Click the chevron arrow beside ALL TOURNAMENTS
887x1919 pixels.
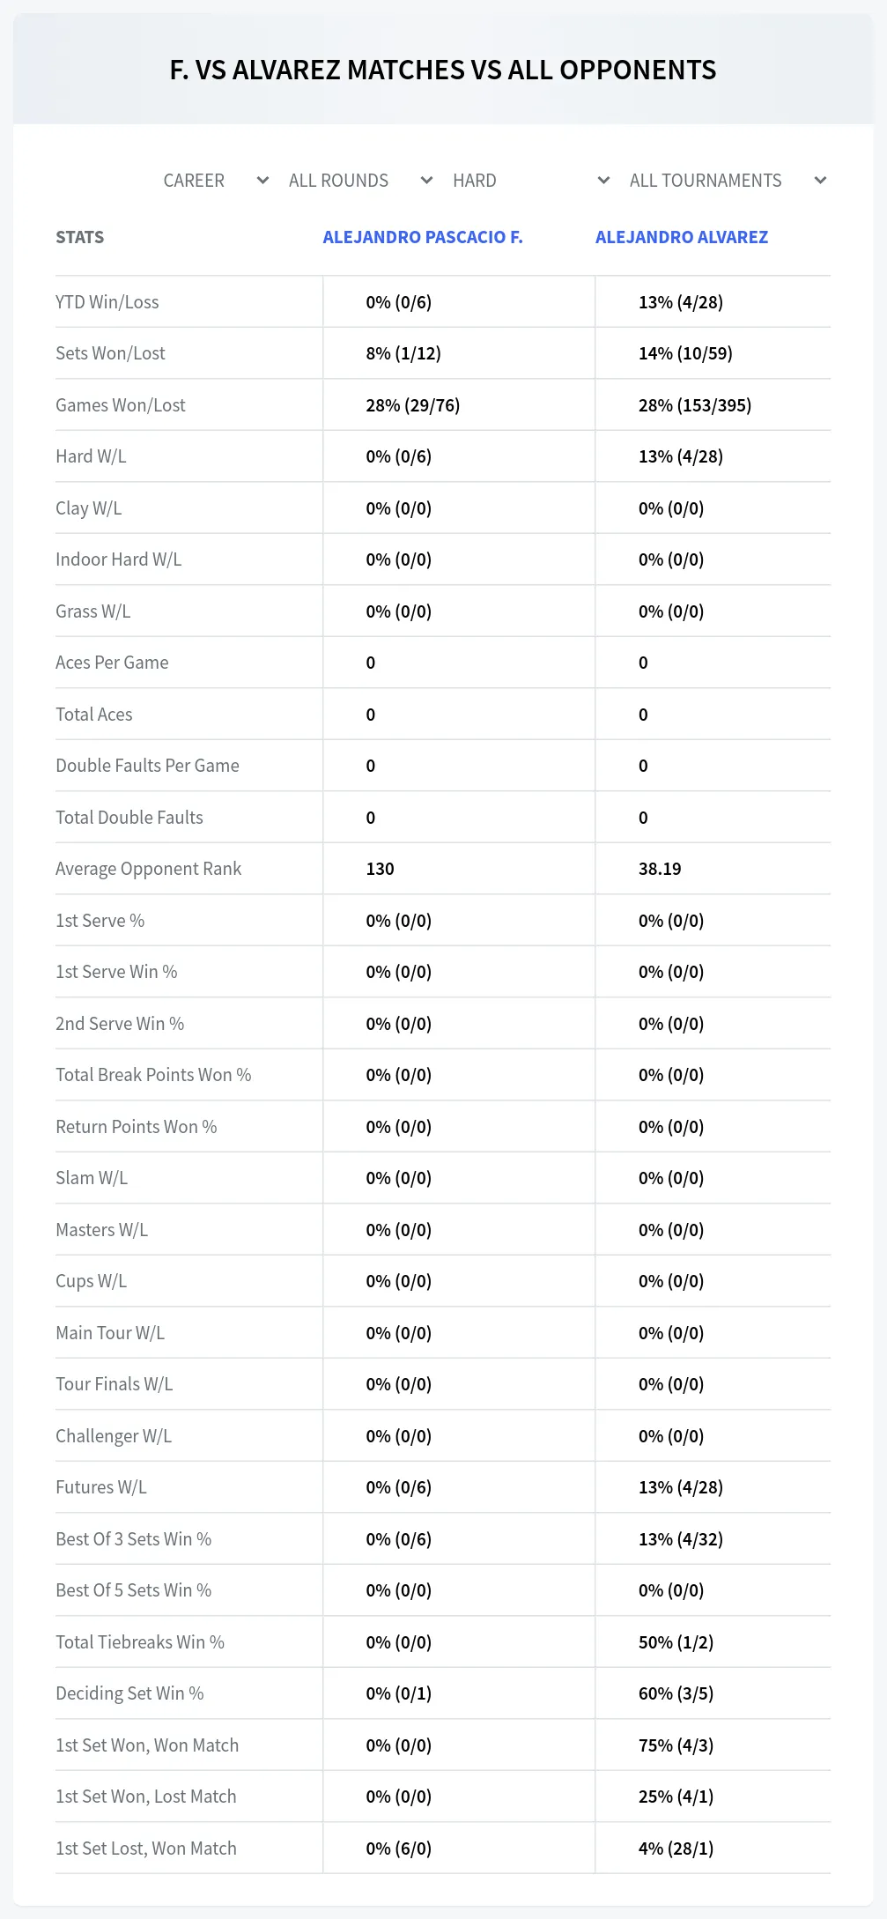pos(821,181)
